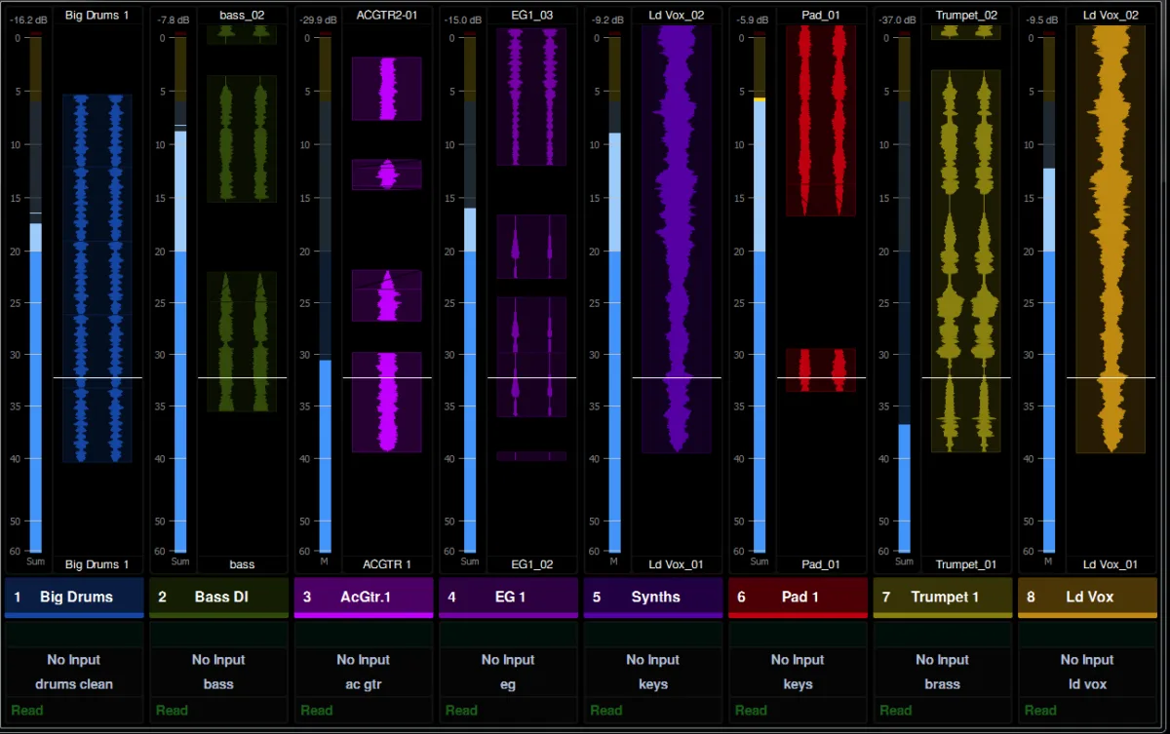The height and width of the screenshot is (734, 1170).
Task: Click the Trumpet_01 clip name
Action: pyautogui.click(x=966, y=564)
